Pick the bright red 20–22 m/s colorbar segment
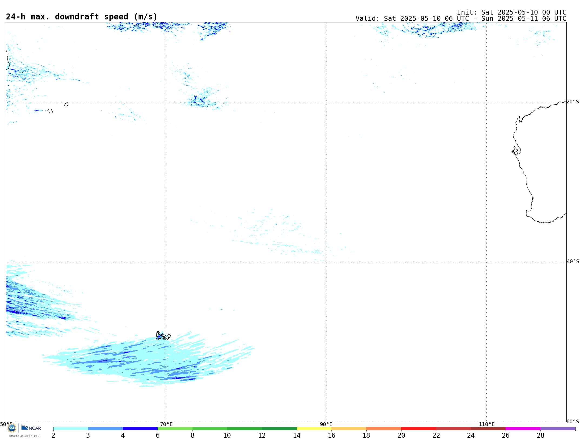 pos(419,429)
